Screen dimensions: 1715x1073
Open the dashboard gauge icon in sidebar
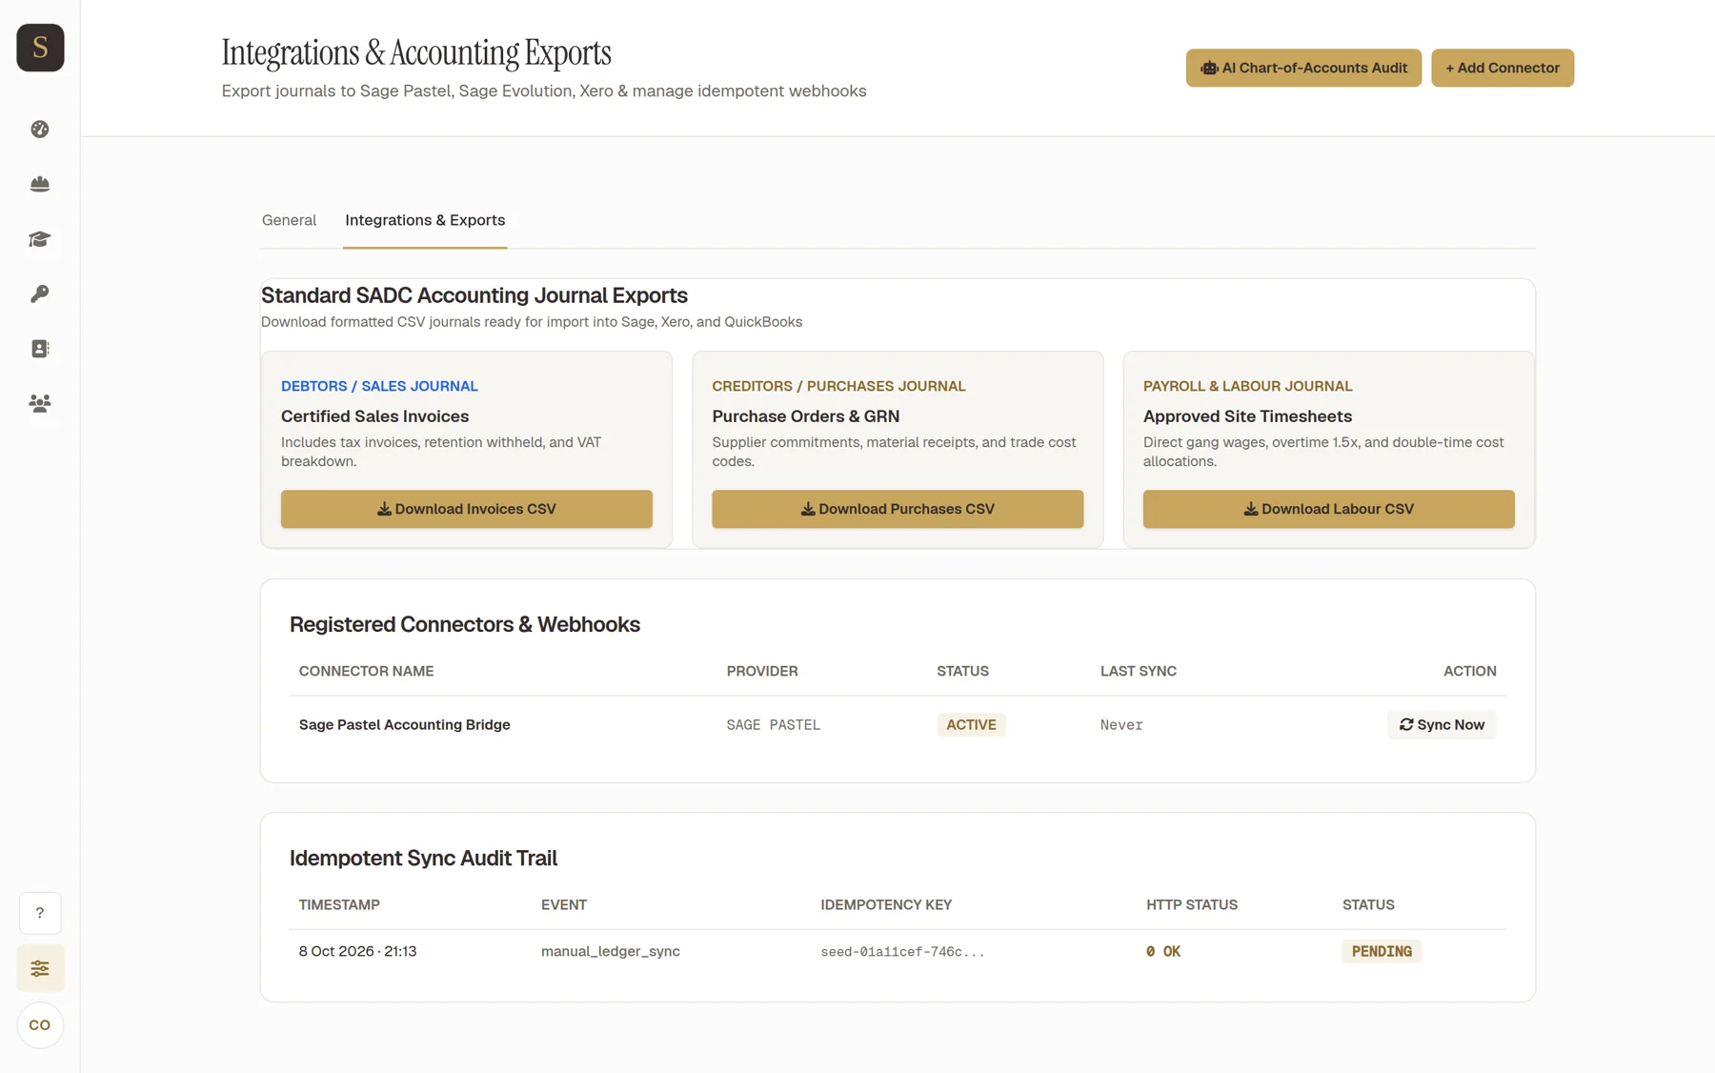40,130
